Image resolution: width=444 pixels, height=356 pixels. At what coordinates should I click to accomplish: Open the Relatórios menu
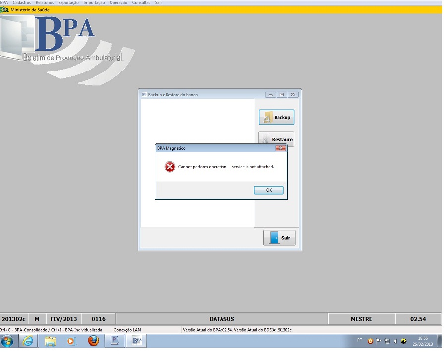pyautogui.click(x=45, y=3)
